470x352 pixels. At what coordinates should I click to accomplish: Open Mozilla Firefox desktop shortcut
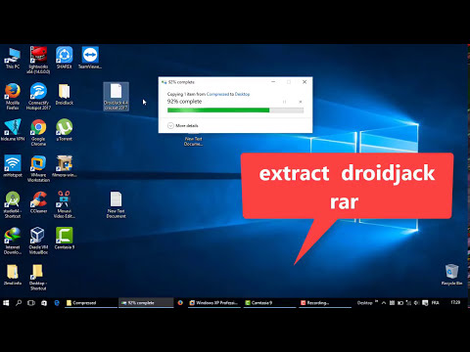coord(13,96)
